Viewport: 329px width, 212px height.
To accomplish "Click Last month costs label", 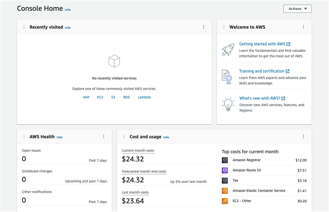I will click(x=135, y=192).
